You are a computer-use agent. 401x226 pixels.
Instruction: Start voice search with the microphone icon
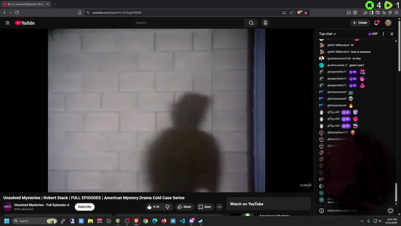click(x=265, y=23)
